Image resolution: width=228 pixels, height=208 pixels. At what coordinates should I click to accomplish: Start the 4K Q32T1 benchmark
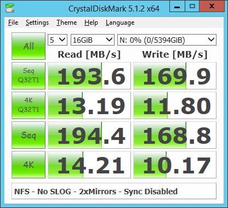coord(29,105)
